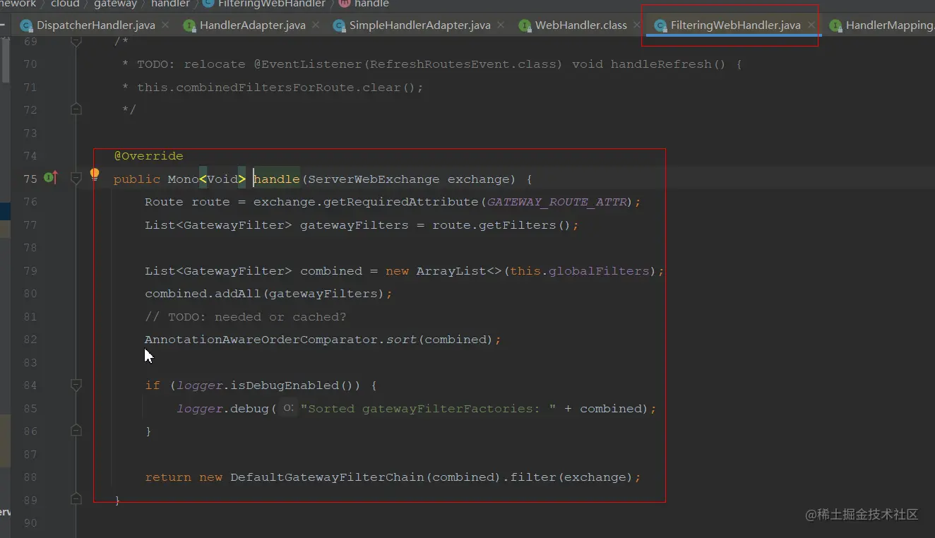The image size is (935, 538).
Task: Close the HandlerAdapter.java tab
Action: 316,25
